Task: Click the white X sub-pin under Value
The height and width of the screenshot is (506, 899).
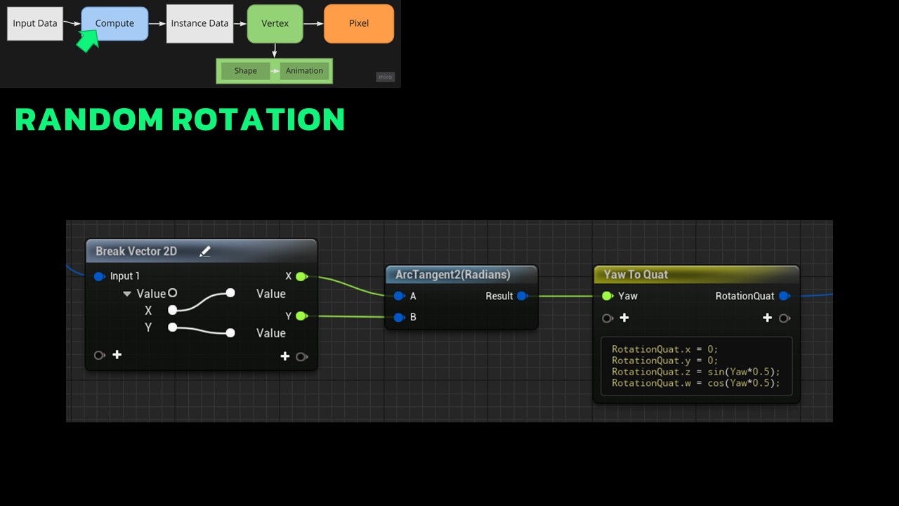Action: click(x=173, y=310)
